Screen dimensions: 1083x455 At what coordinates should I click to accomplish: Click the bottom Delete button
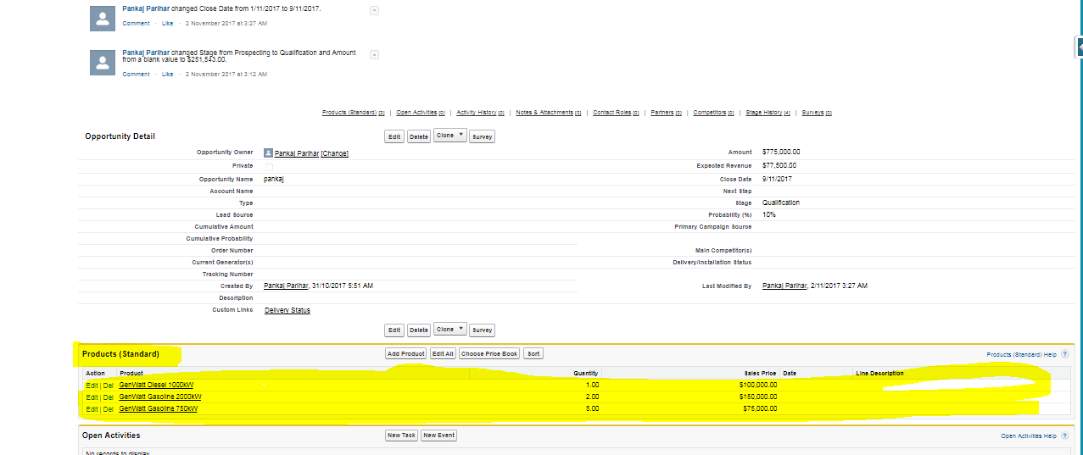(x=419, y=330)
